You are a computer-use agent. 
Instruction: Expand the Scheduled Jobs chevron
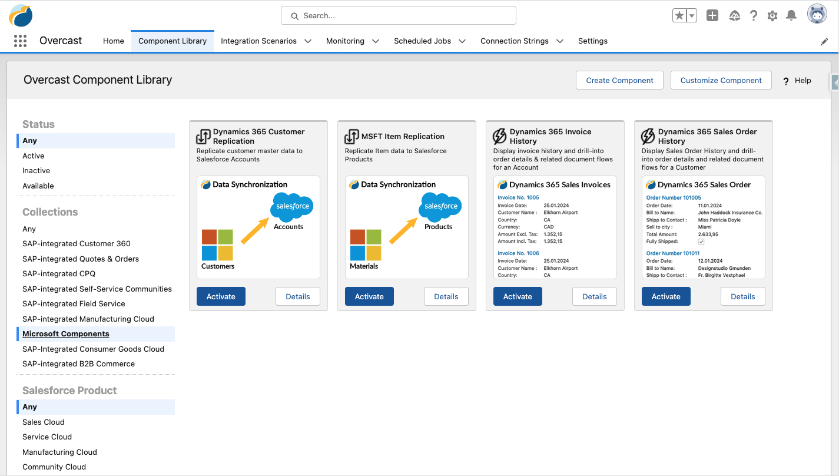pos(462,41)
